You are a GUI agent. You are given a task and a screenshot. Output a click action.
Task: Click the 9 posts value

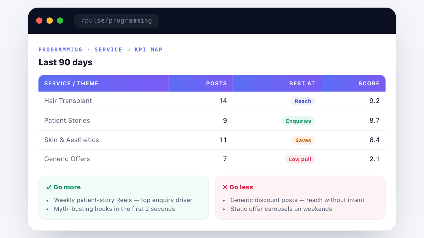[225, 121]
